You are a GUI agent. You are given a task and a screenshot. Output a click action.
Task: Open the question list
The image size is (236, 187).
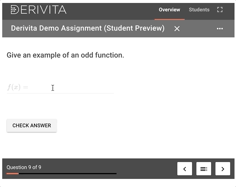coord(204,169)
